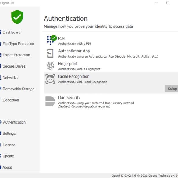Select the Facial Recognition title
Viewport: 178px width, 178px height.
[74, 76]
